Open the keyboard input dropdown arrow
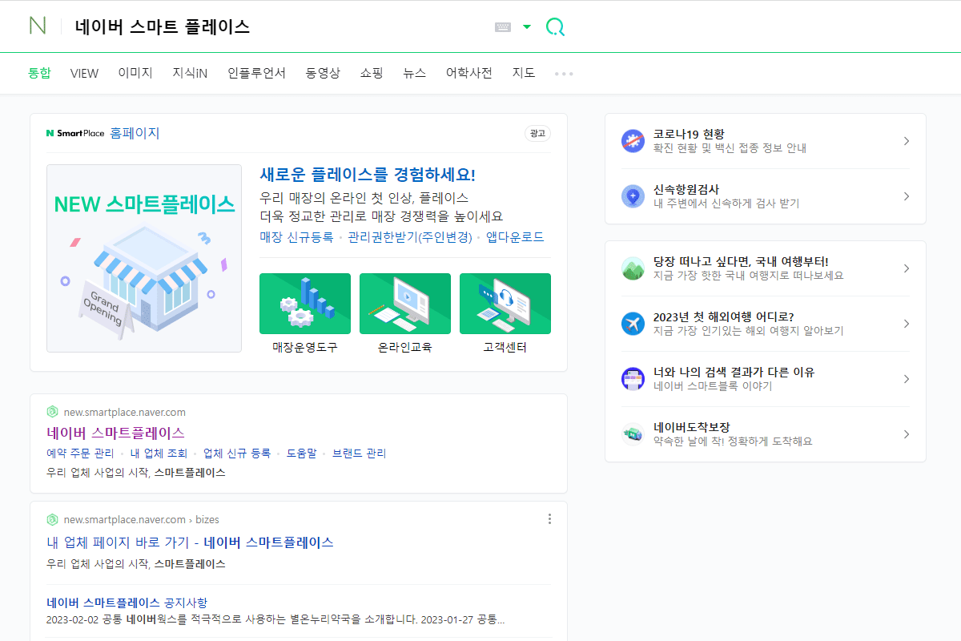This screenshot has width=961, height=641. point(526,26)
